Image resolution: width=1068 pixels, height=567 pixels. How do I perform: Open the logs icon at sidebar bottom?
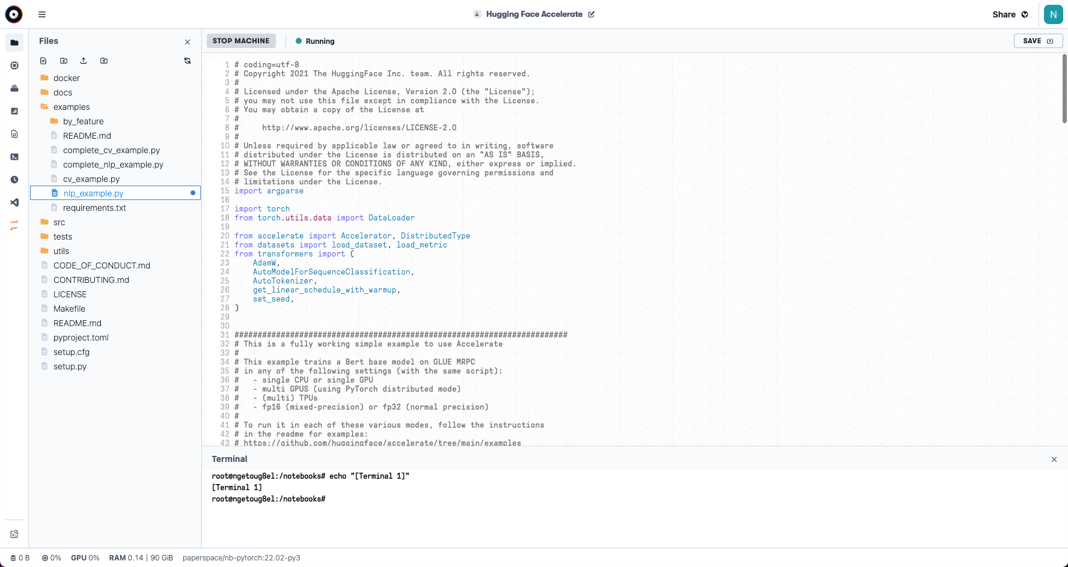tap(14, 534)
